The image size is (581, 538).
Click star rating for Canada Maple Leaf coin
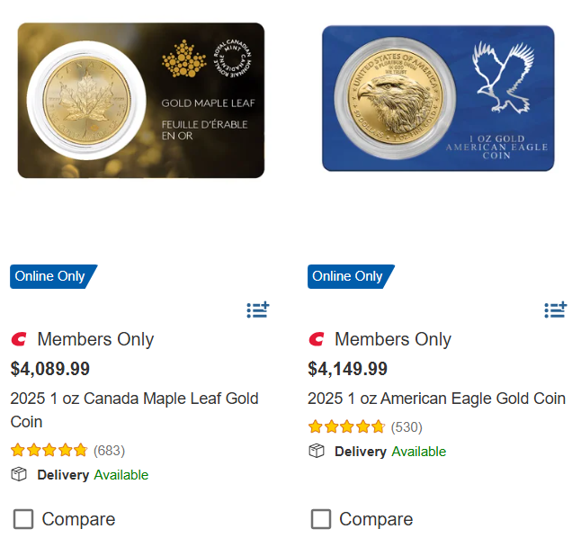pyautogui.click(x=49, y=450)
